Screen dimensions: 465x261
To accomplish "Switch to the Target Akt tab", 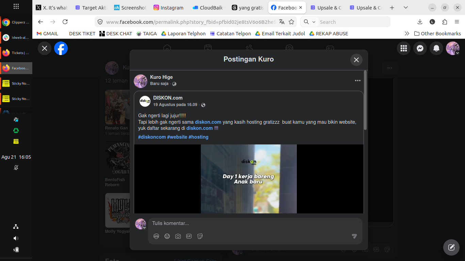I will (91, 7).
